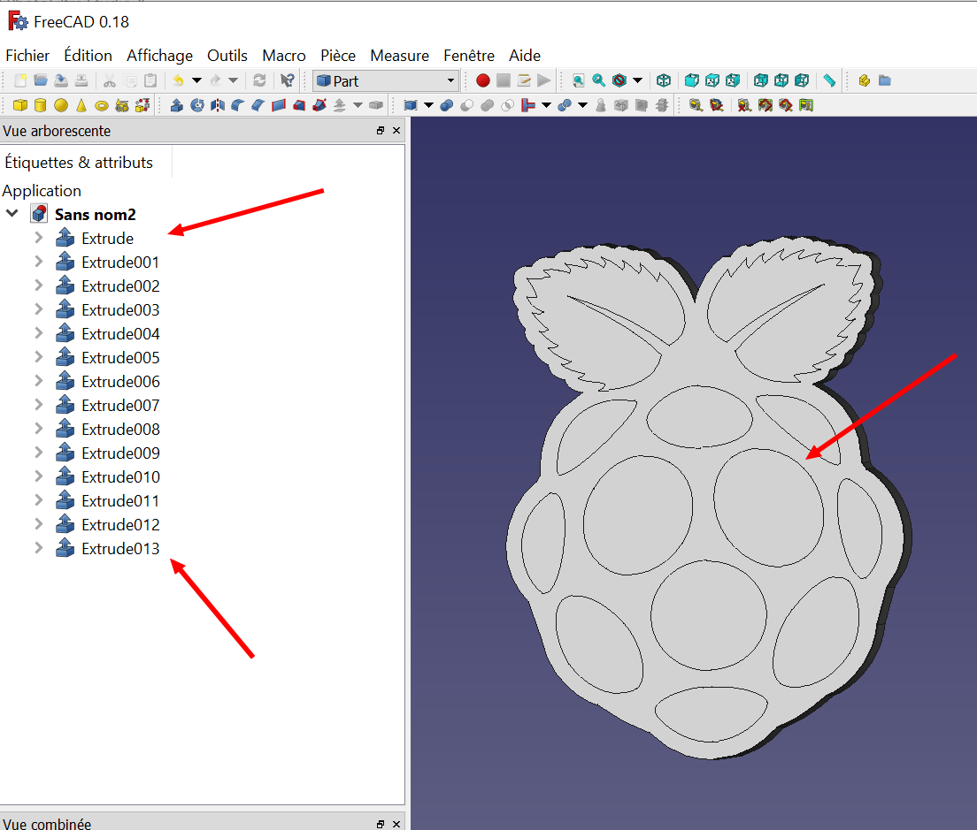Create a sphere primitive
The height and width of the screenshot is (830, 977).
(x=61, y=106)
